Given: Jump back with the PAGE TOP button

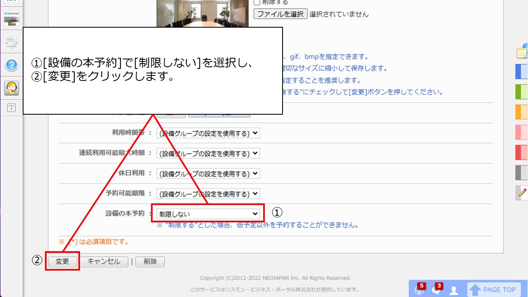Looking at the screenshot, I should [493, 290].
